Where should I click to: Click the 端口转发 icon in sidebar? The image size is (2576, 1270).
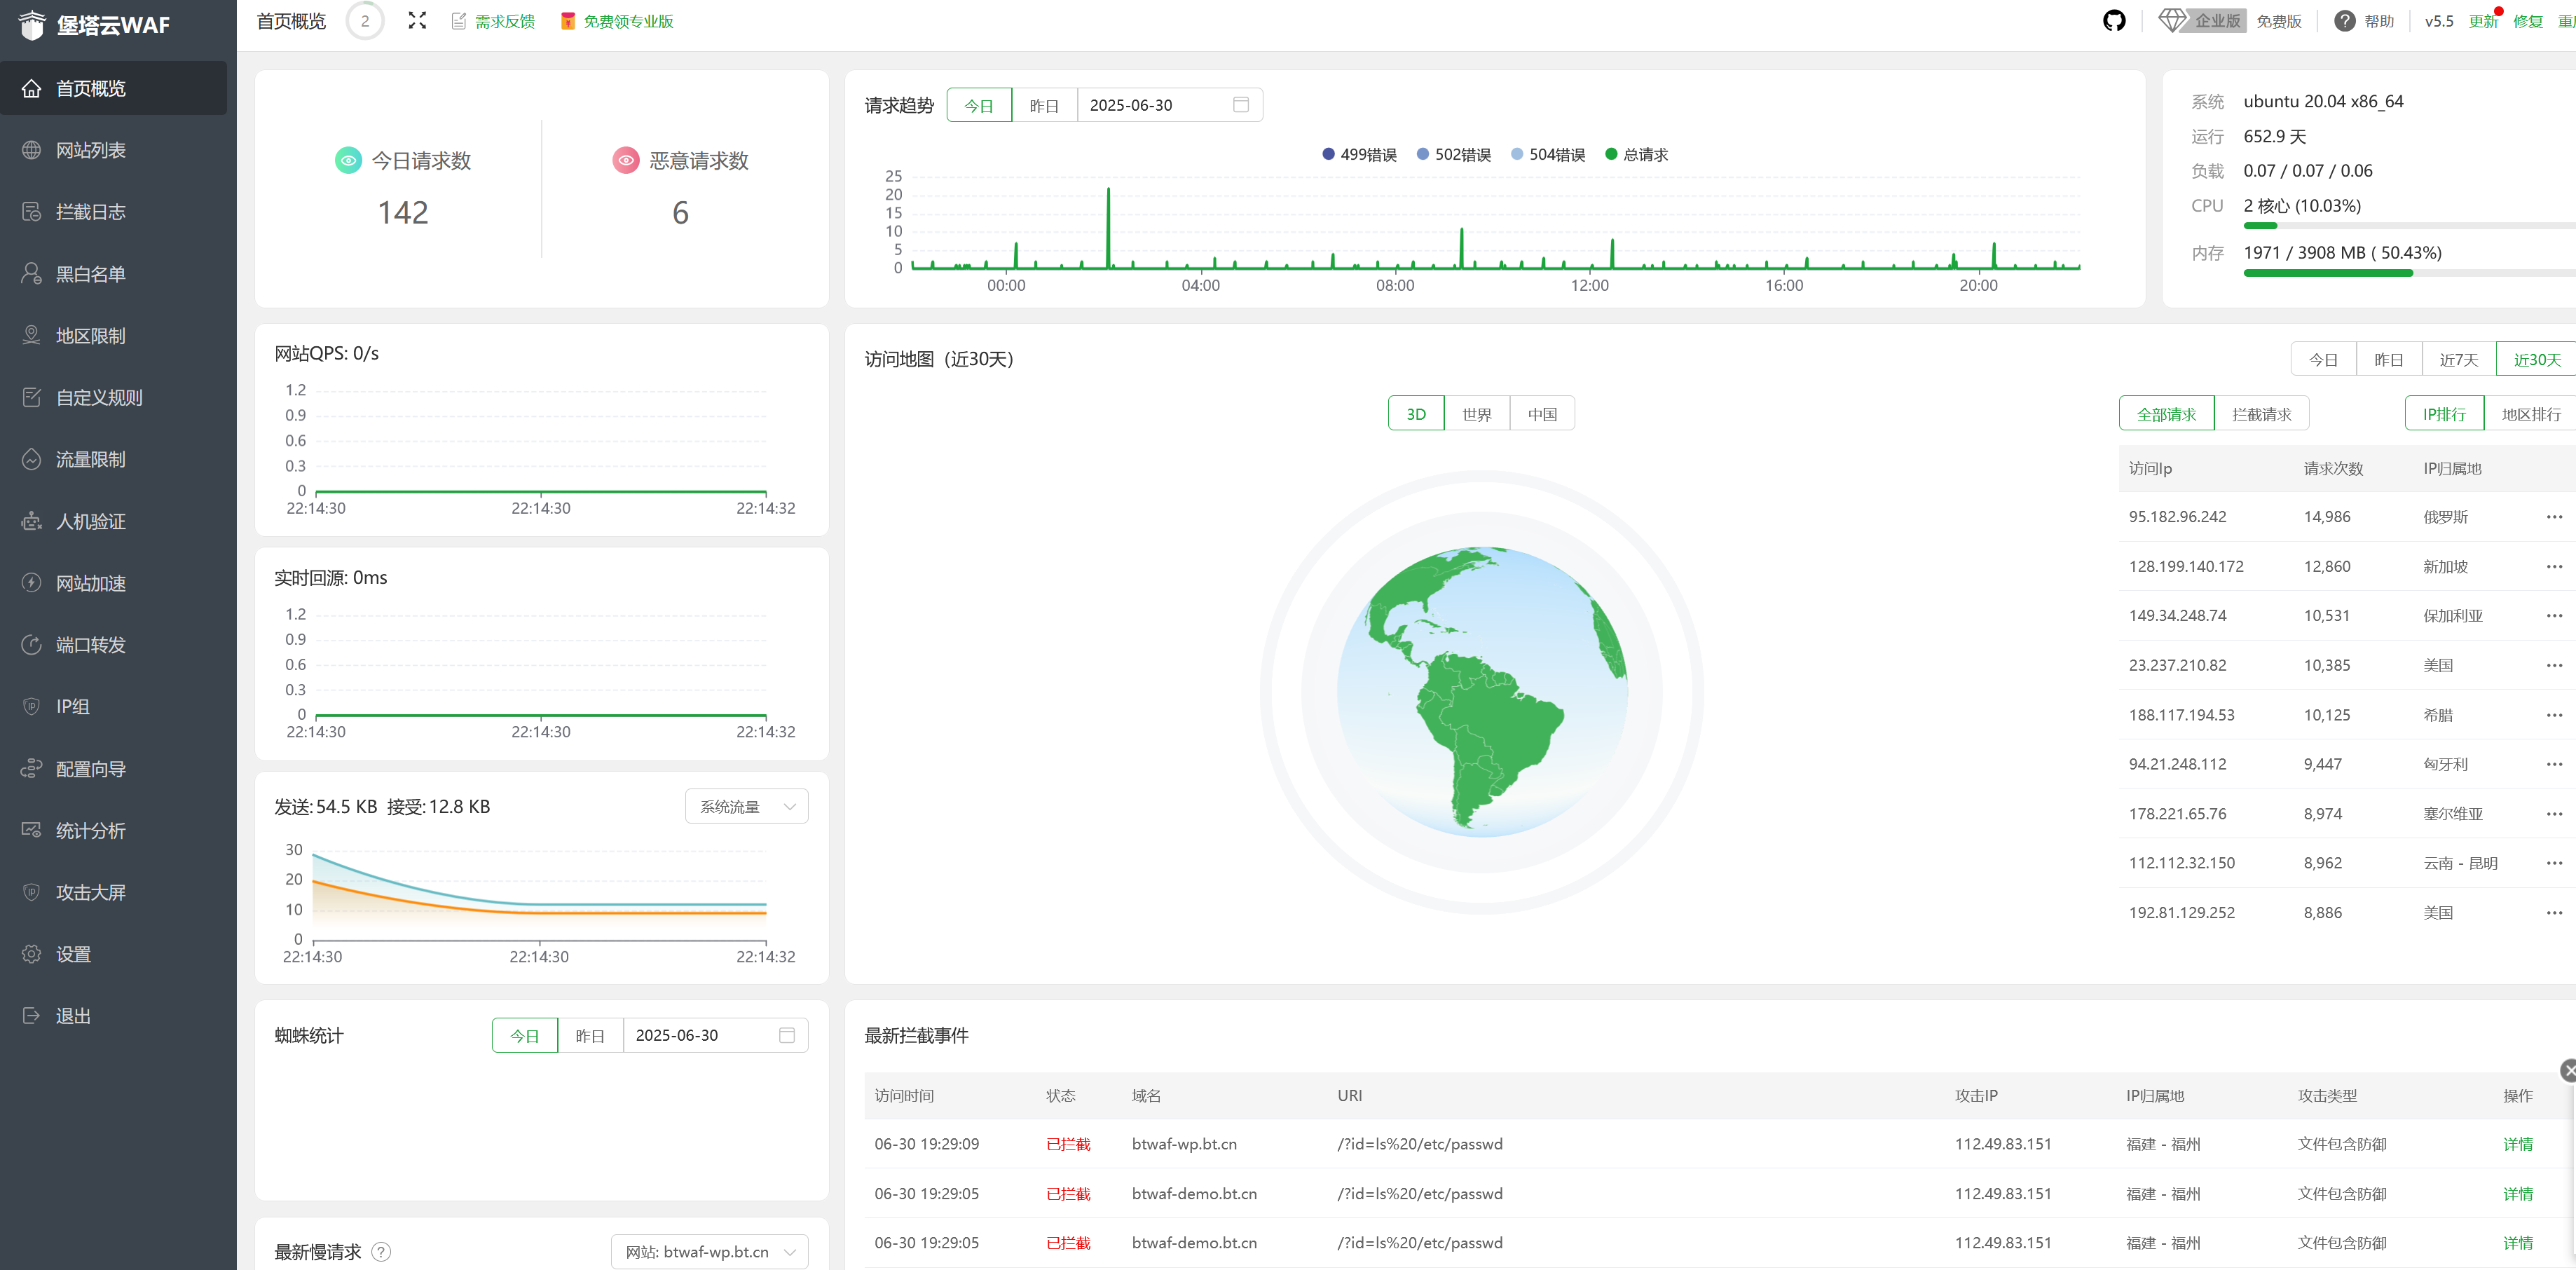click(x=32, y=645)
